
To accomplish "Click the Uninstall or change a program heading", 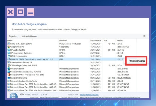I will tap(29, 24).
